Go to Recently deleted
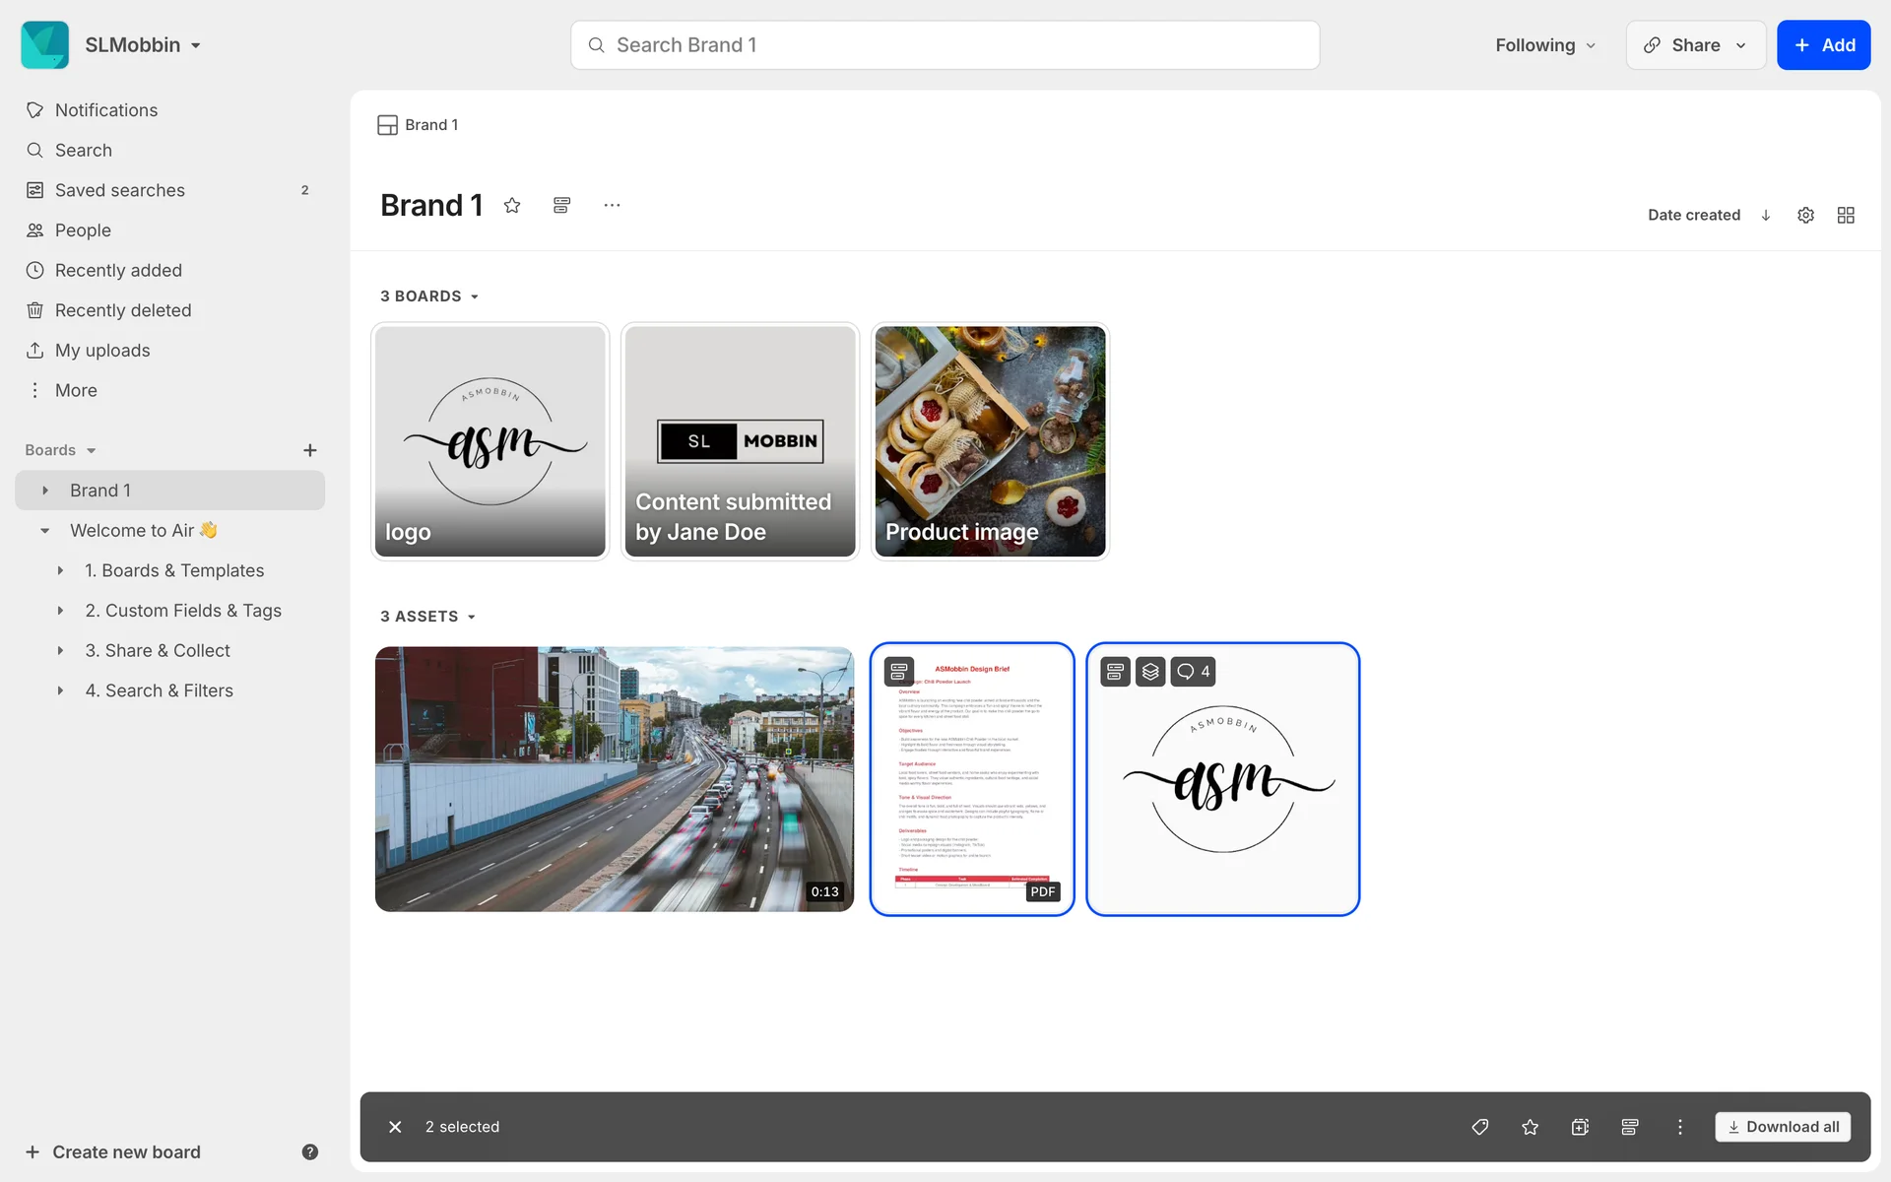 pyautogui.click(x=122, y=310)
